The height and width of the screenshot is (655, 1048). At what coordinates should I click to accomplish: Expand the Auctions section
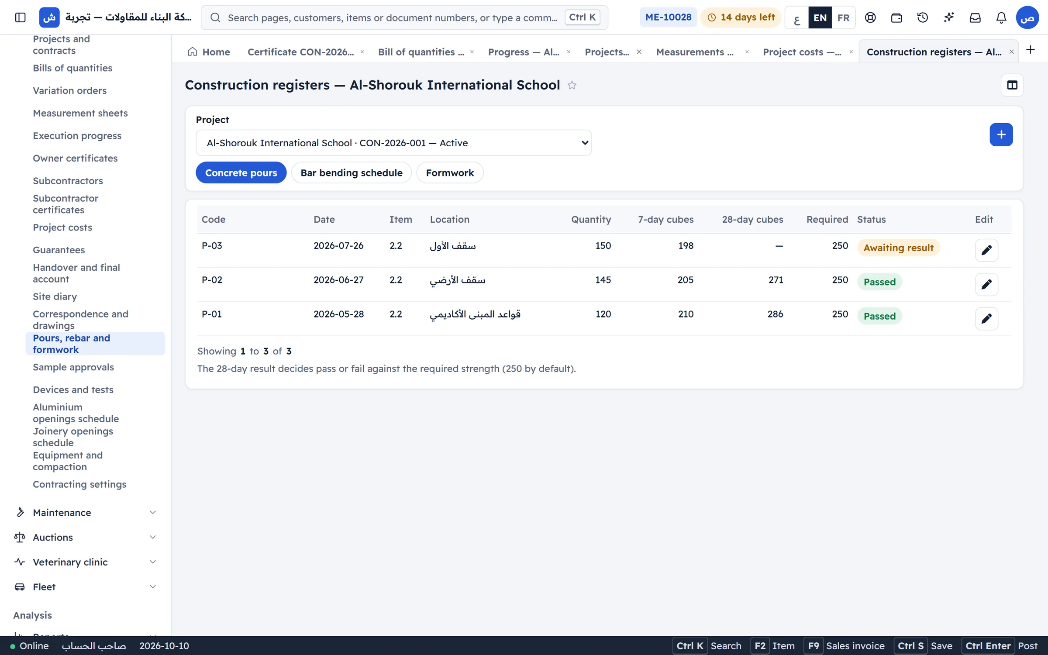pos(86,537)
